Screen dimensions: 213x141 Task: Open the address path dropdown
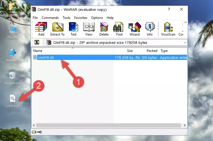click(185, 42)
